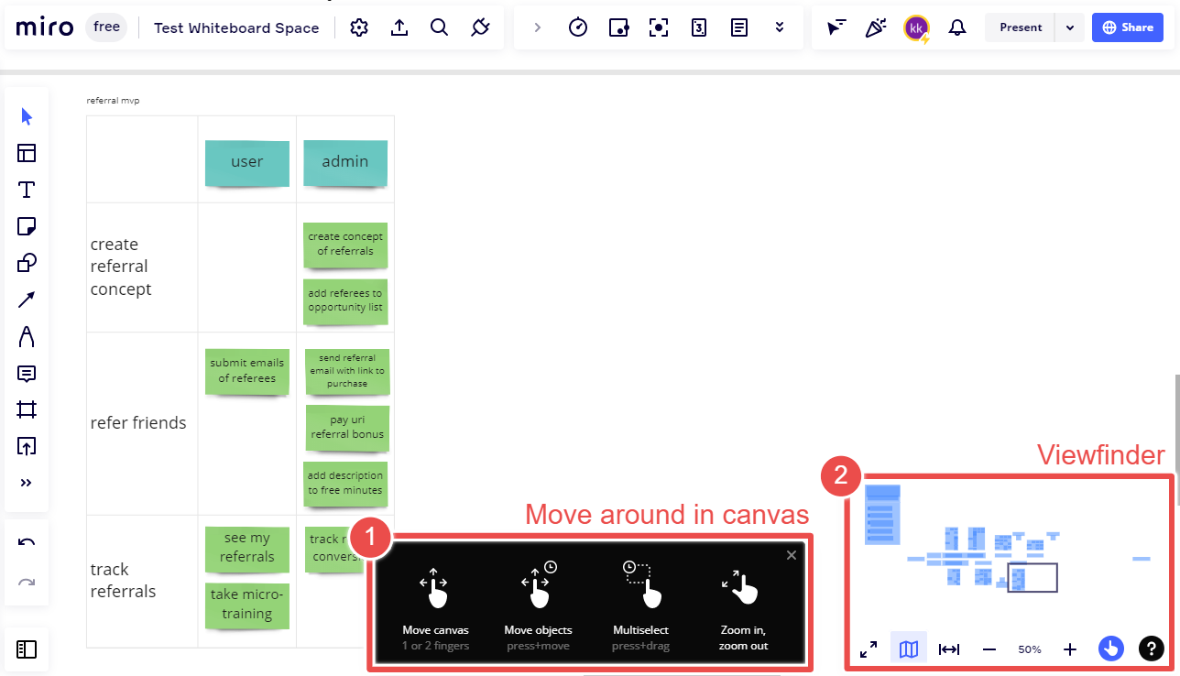Select the Frame tool

point(27,409)
